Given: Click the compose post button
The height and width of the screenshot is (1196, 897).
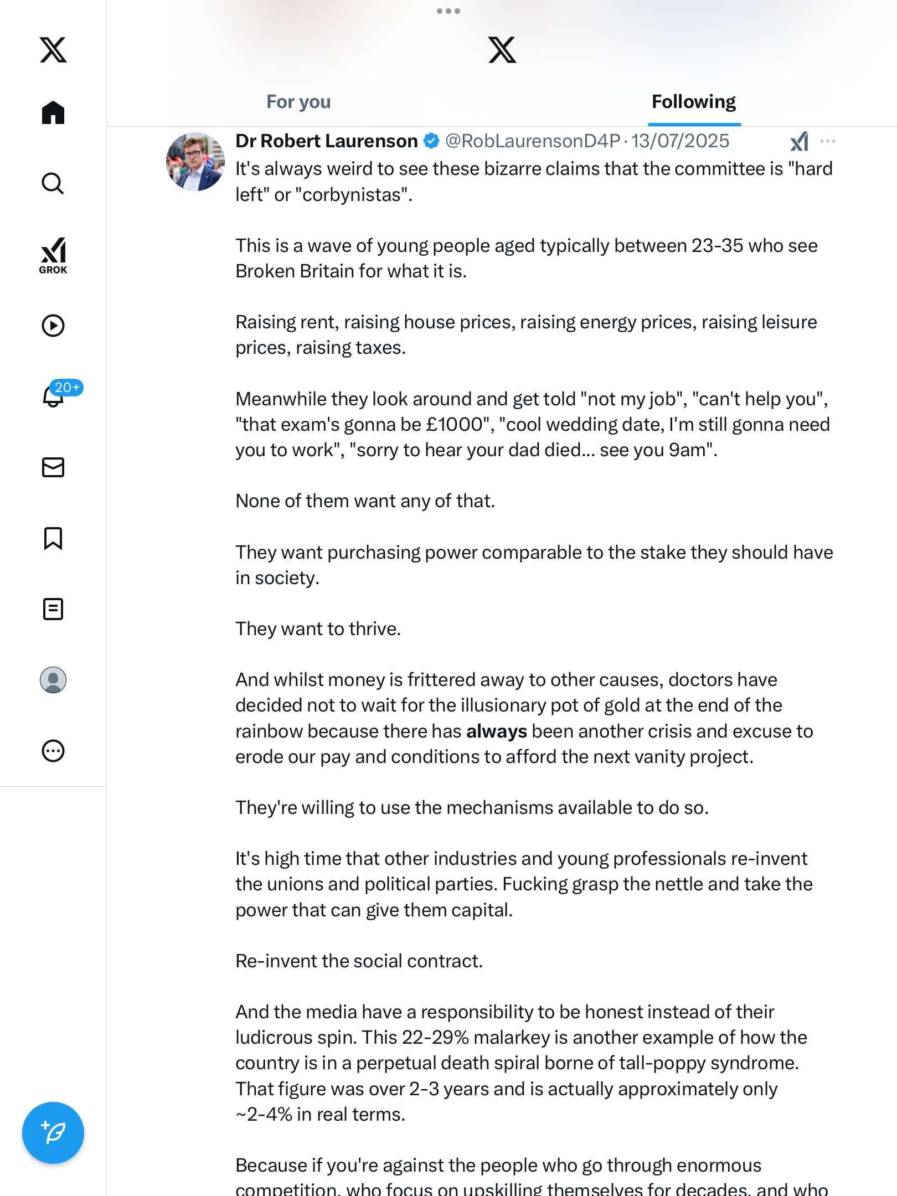Looking at the screenshot, I should click(53, 1133).
